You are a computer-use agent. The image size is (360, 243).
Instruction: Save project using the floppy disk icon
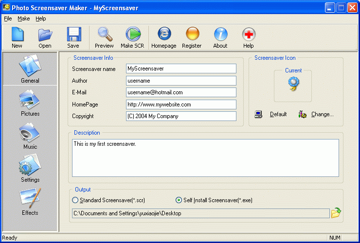click(x=73, y=37)
